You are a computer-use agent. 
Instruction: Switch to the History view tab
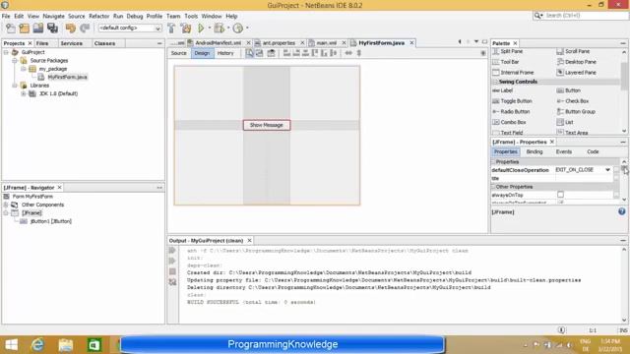225,53
